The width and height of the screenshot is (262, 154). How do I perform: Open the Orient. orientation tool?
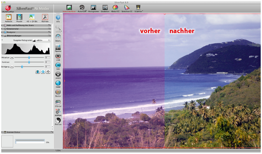coord(58,38)
